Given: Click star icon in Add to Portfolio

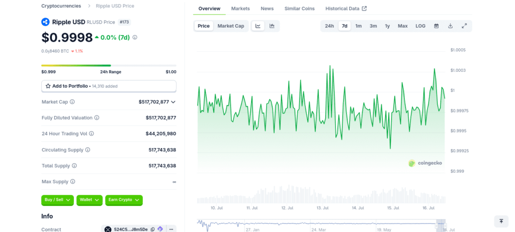Looking at the screenshot, I should pyautogui.click(x=48, y=86).
